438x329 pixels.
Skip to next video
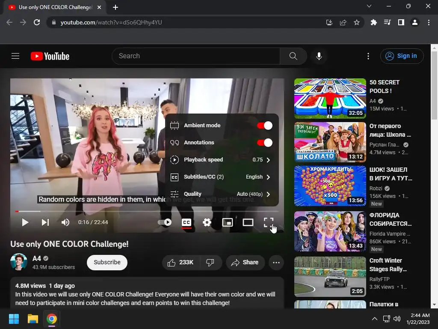click(45, 222)
